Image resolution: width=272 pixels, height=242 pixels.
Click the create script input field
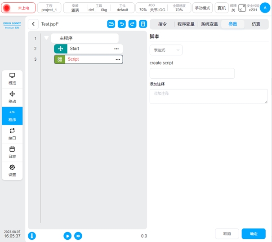pos(192,73)
